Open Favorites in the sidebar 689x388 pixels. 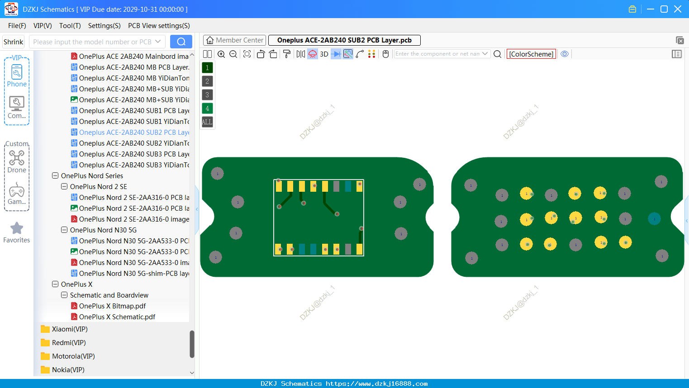coord(17,233)
